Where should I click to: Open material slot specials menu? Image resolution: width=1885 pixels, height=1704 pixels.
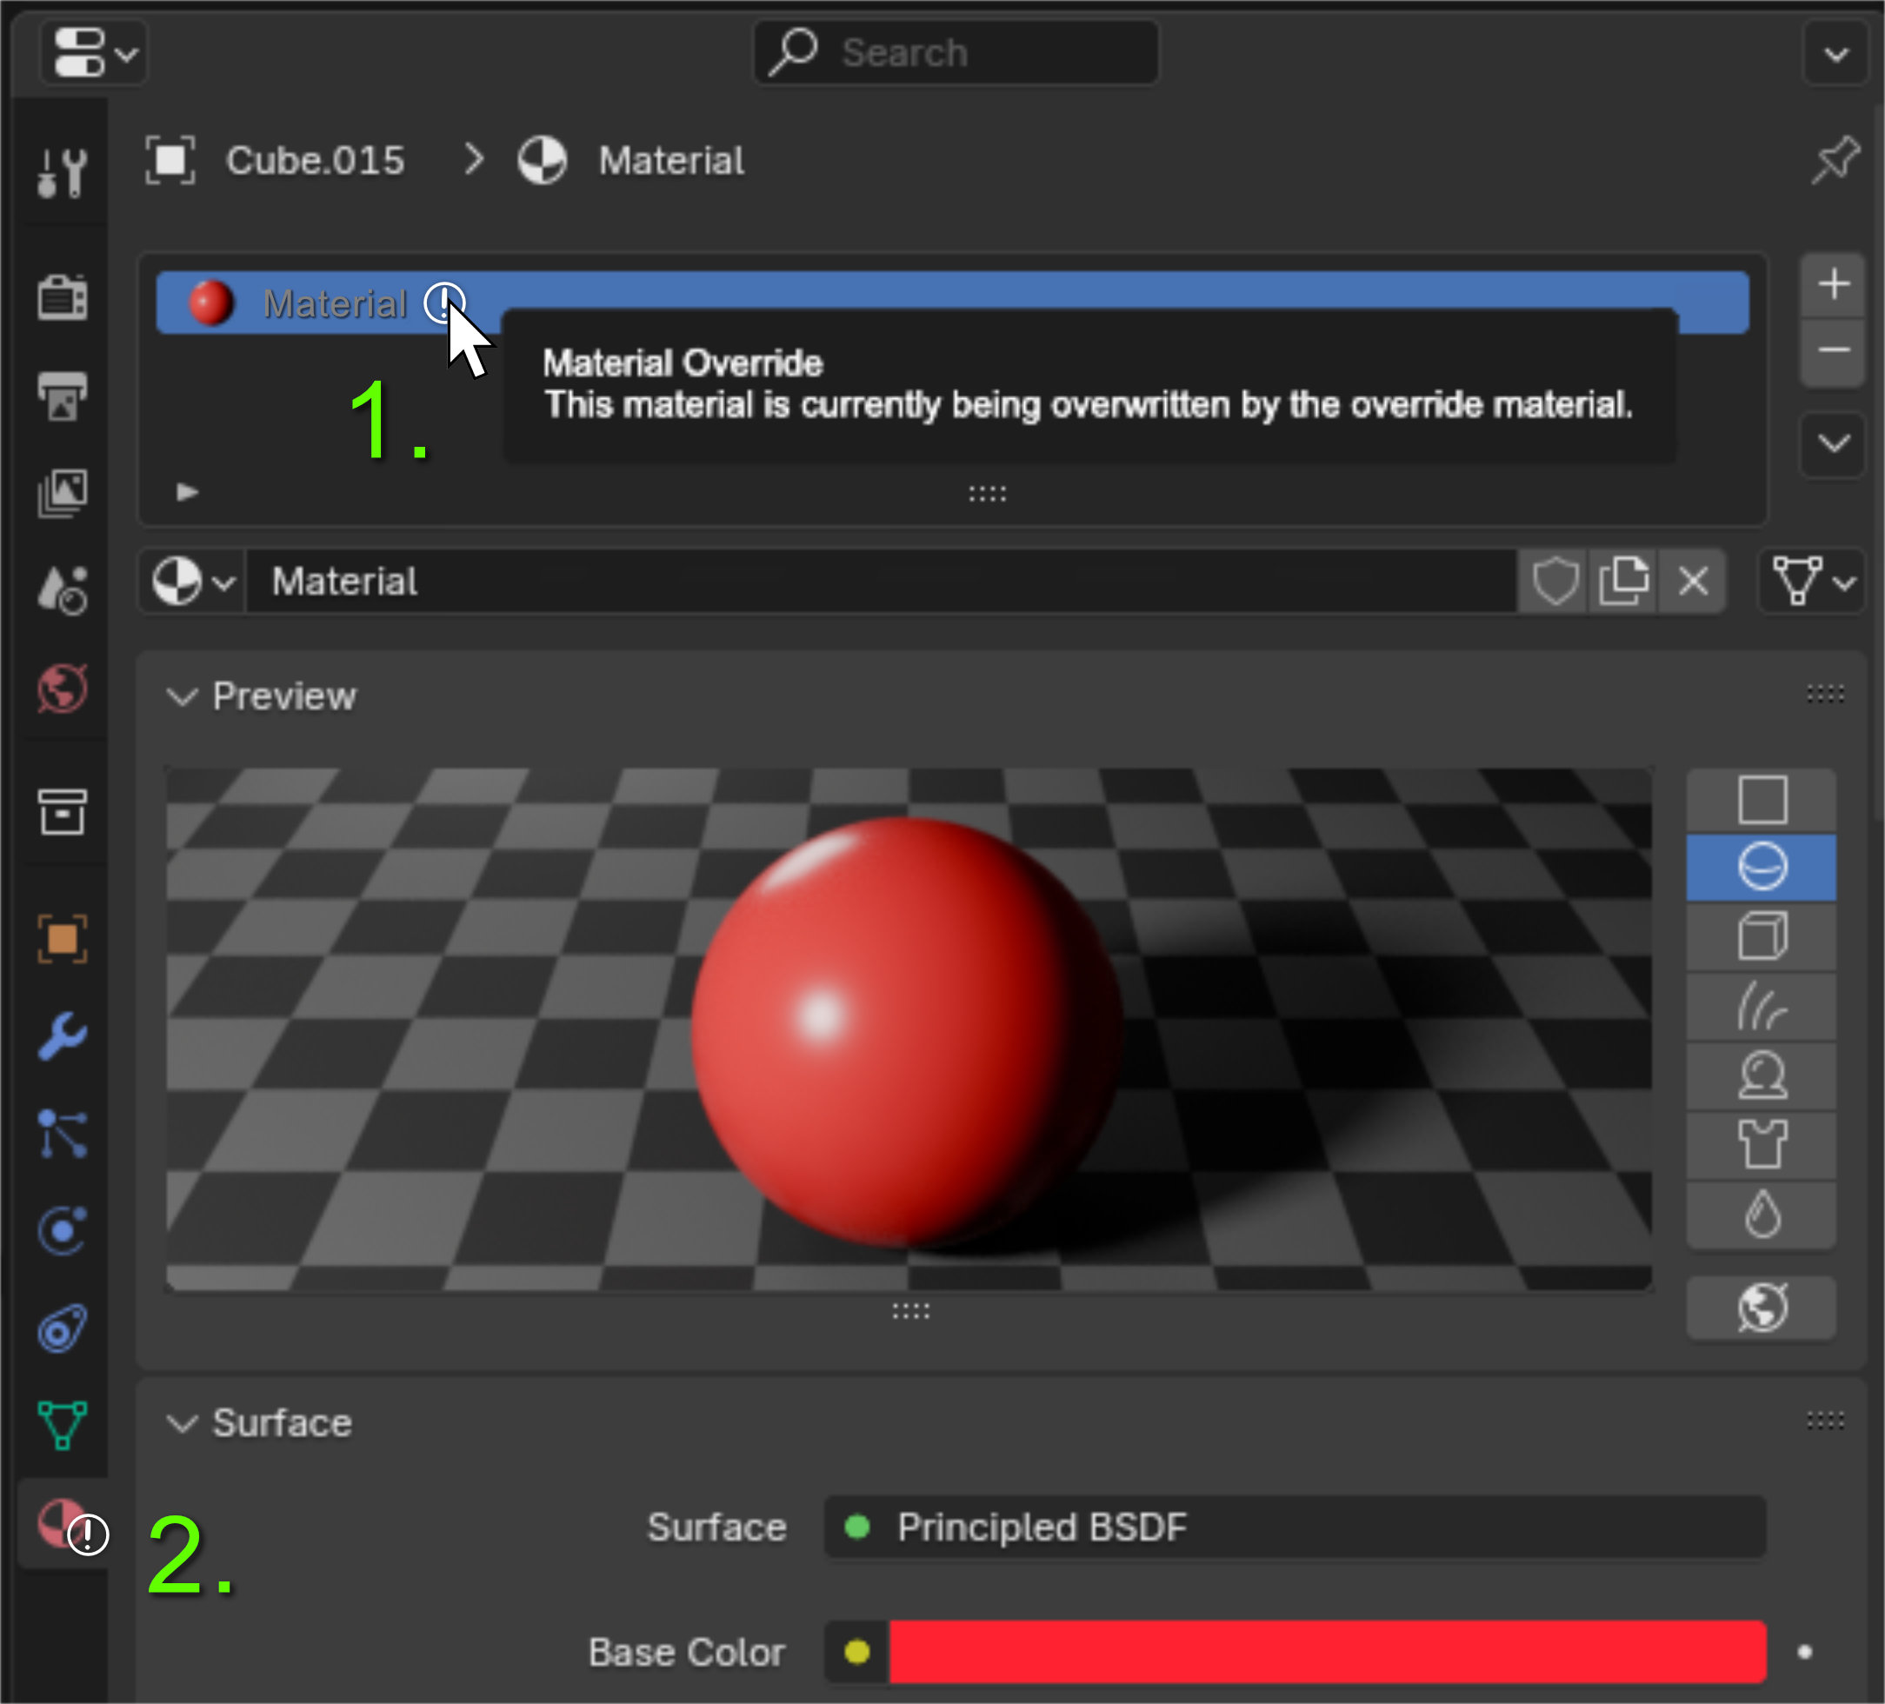[1834, 443]
